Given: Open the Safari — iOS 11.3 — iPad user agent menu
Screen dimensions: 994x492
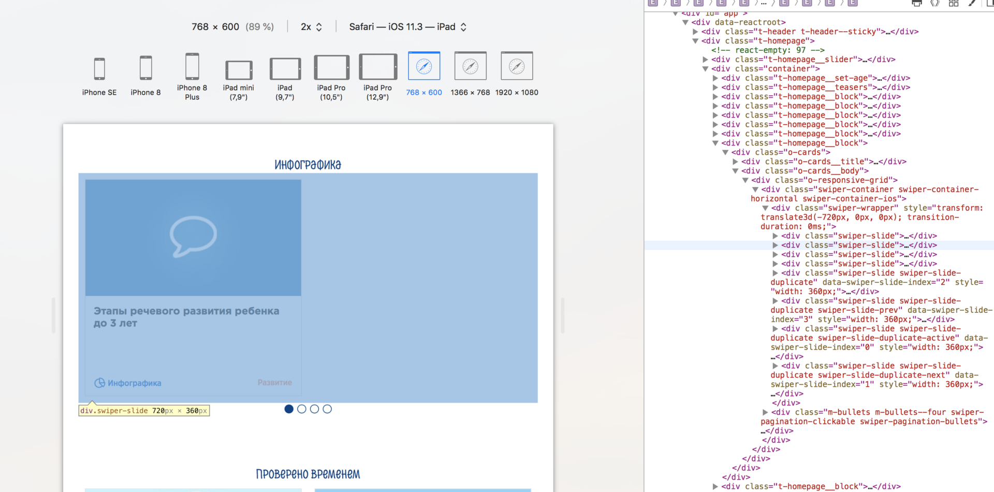Looking at the screenshot, I should 408,27.
